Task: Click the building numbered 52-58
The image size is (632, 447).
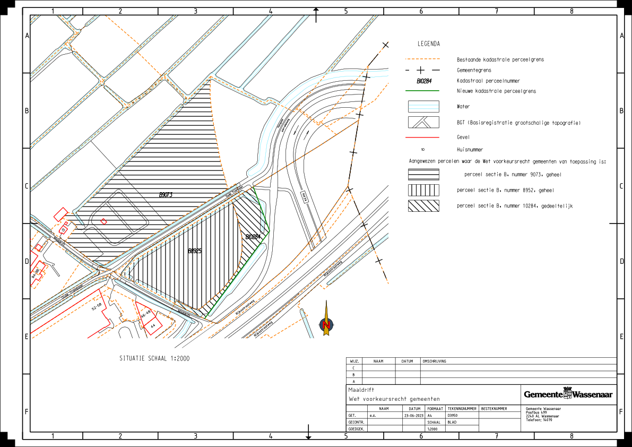Action: [x=97, y=307]
